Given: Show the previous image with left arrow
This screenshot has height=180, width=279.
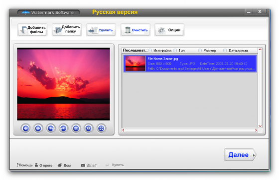Looking at the screenshot, I should pos(25,128).
